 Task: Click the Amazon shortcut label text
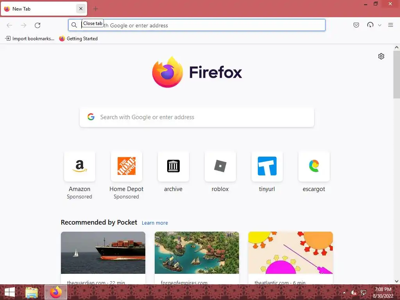coord(80,189)
